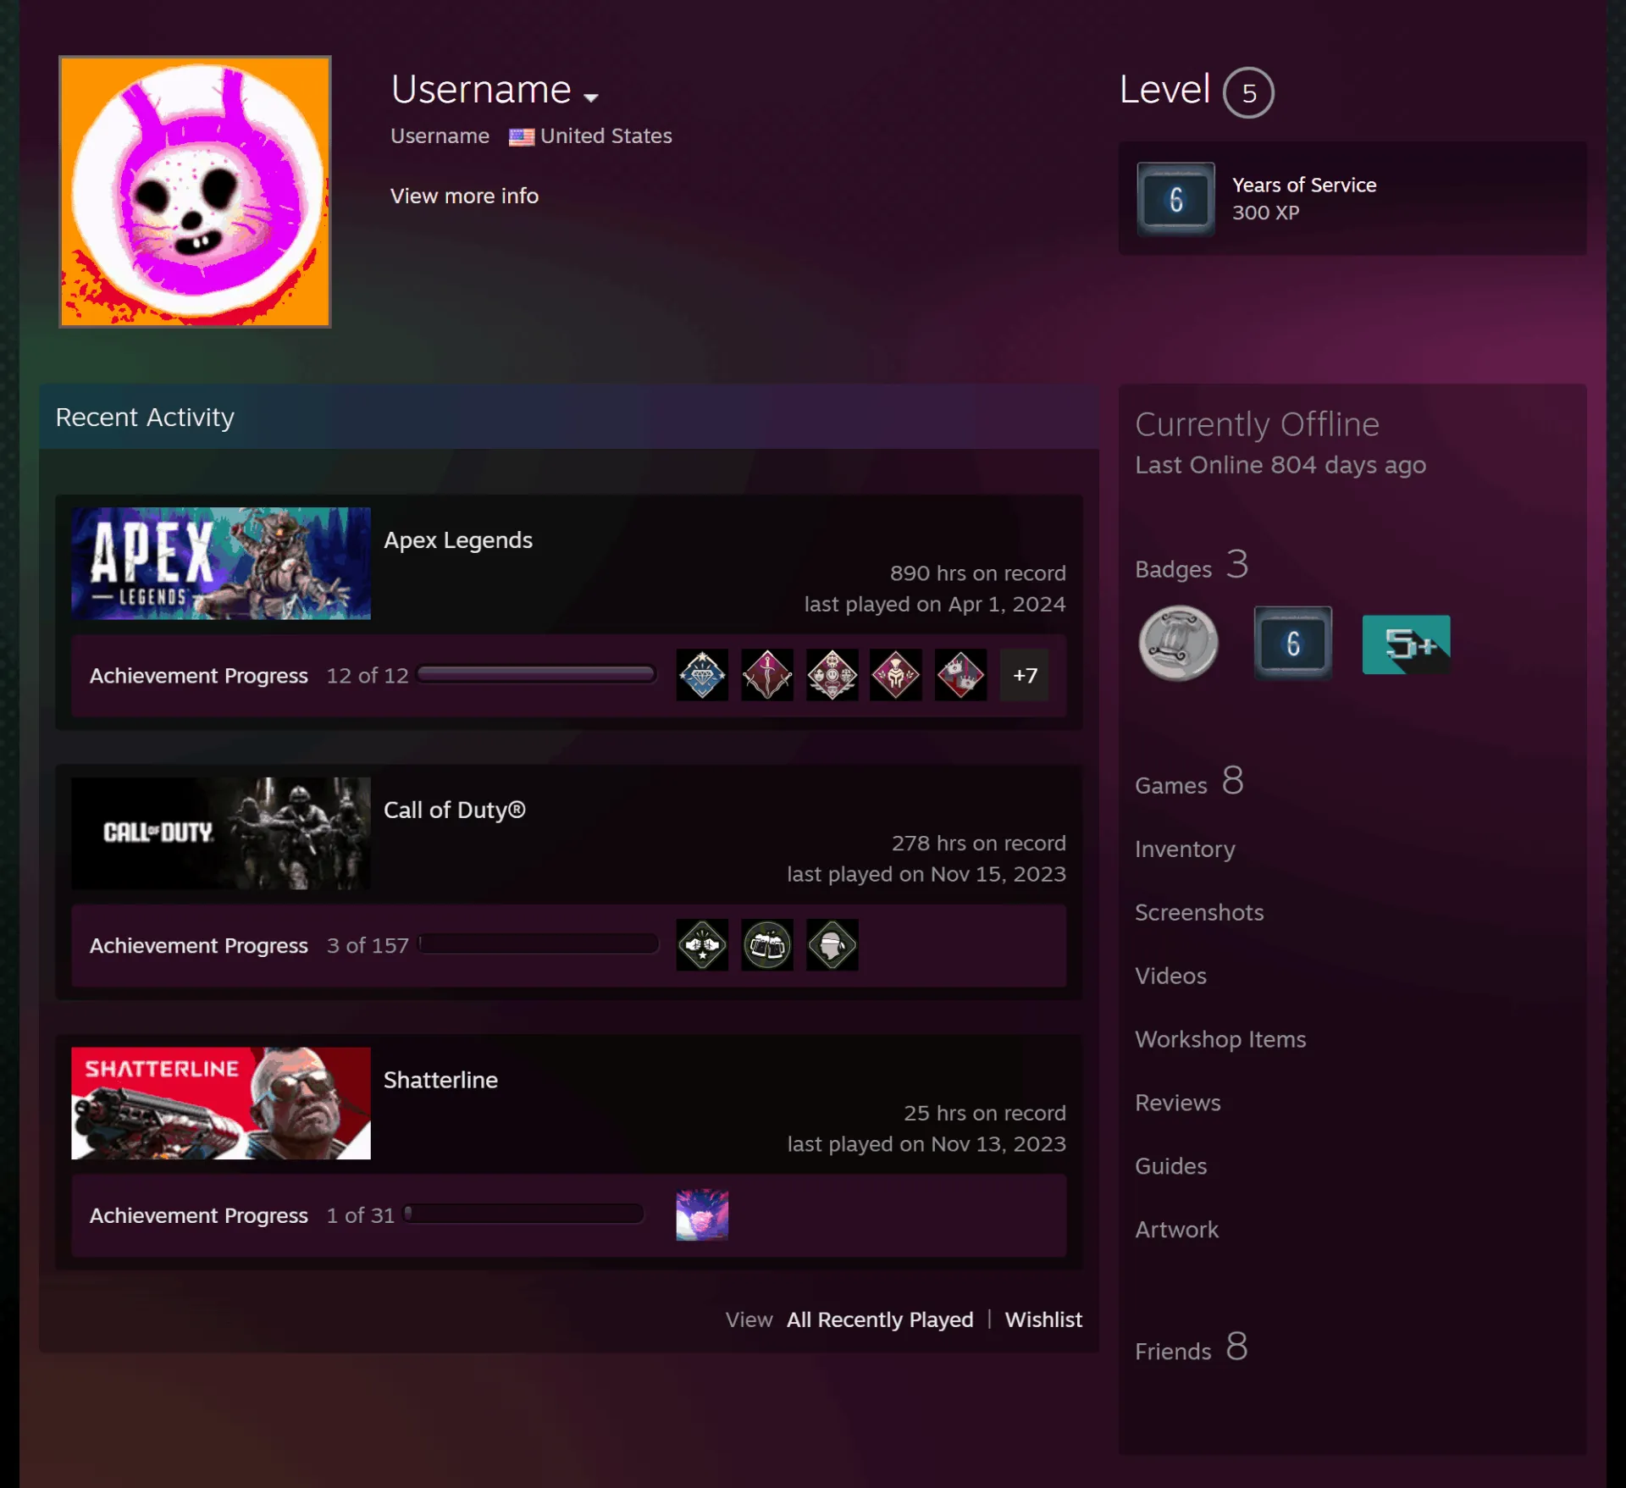Open the Username dropdown arrow

click(591, 97)
